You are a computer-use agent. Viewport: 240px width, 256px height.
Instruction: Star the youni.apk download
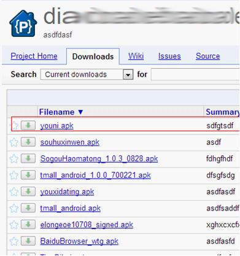tap(14, 126)
